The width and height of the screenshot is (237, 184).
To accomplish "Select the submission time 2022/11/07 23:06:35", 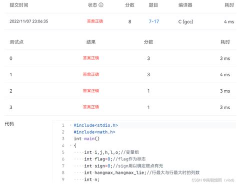I will pos(29,21).
